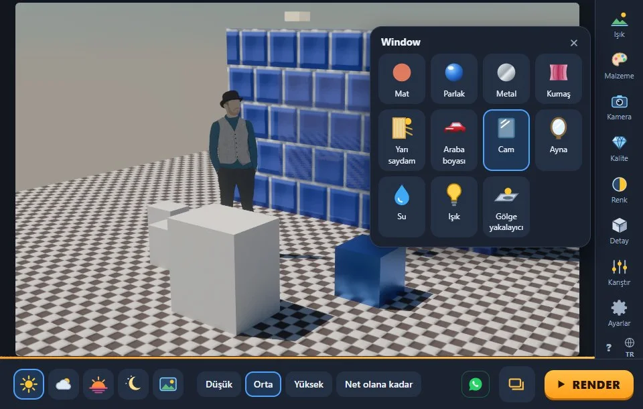Select sunny daylight environment
The height and width of the screenshot is (409, 643).
(x=29, y=384)
